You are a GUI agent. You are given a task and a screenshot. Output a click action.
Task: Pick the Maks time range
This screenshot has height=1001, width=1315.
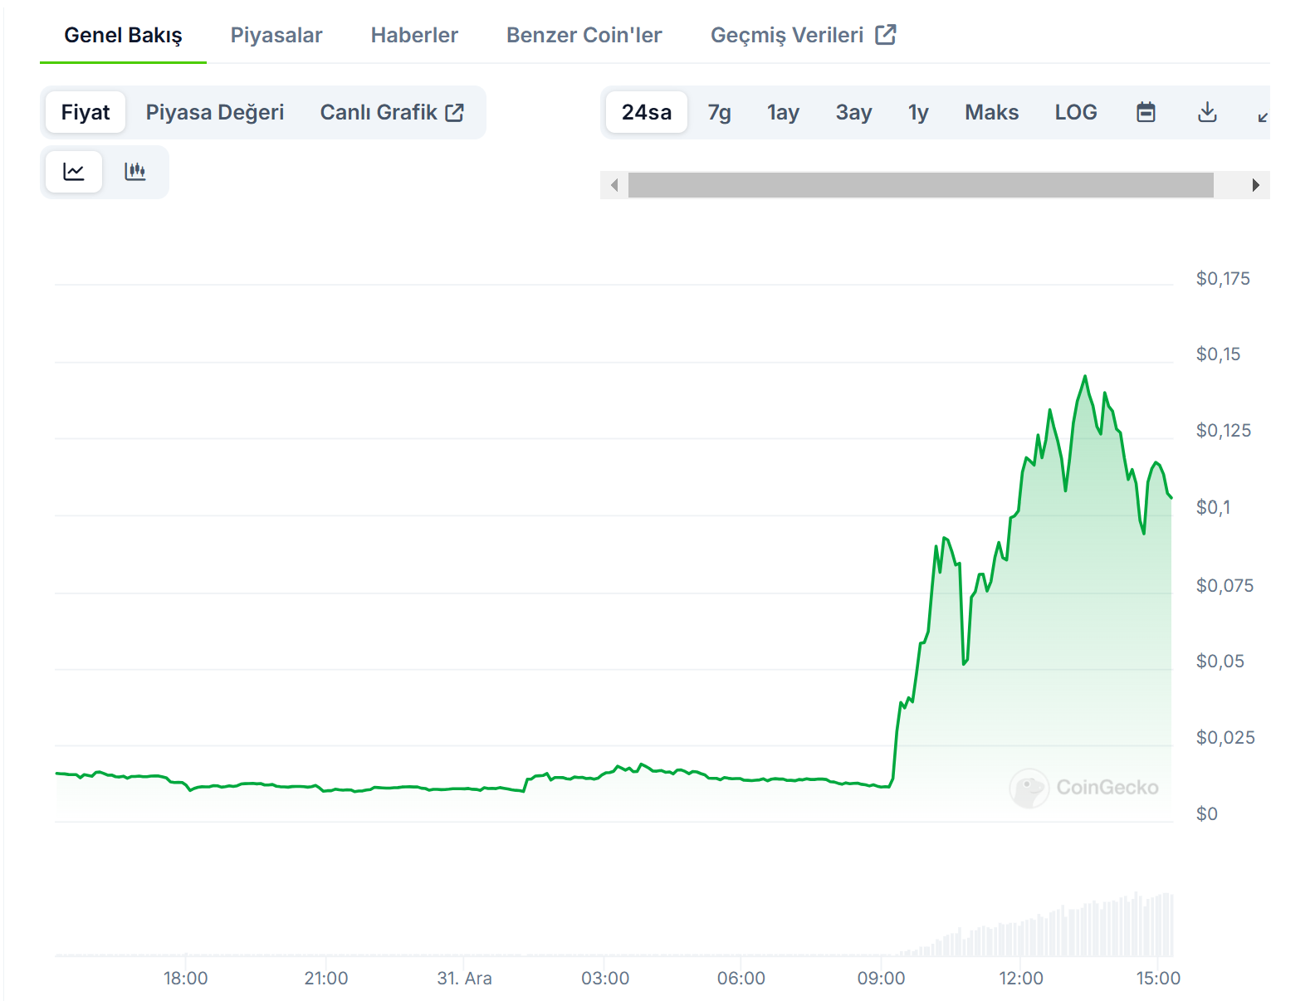[x=991, y=112]
